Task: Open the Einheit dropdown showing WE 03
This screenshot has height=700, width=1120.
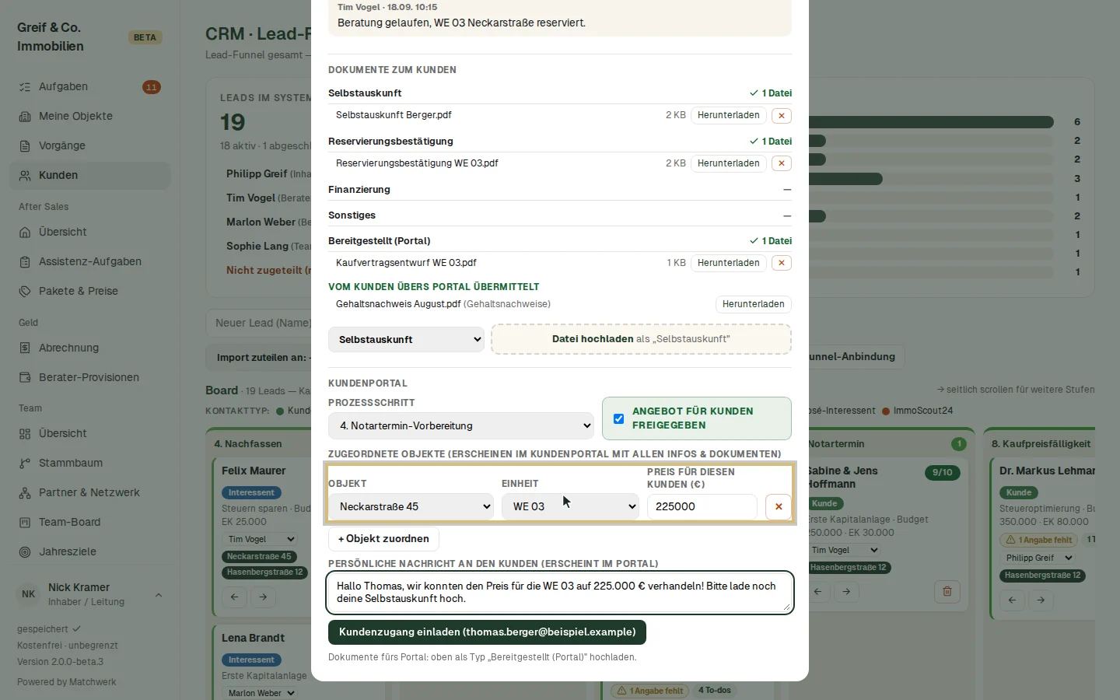Action: click(x=571, y=507)
